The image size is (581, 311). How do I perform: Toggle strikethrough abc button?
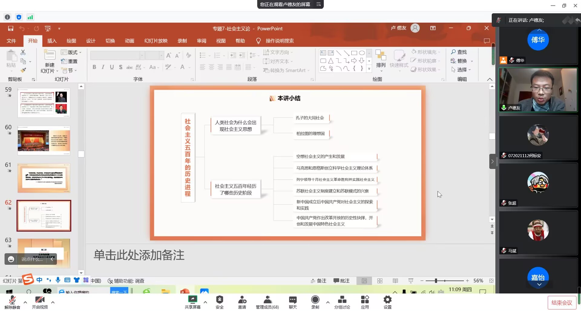[130, 67]
